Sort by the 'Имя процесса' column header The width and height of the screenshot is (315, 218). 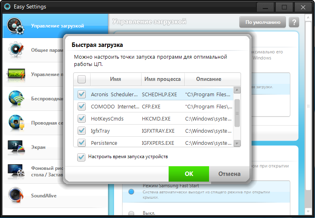(163, 79)
